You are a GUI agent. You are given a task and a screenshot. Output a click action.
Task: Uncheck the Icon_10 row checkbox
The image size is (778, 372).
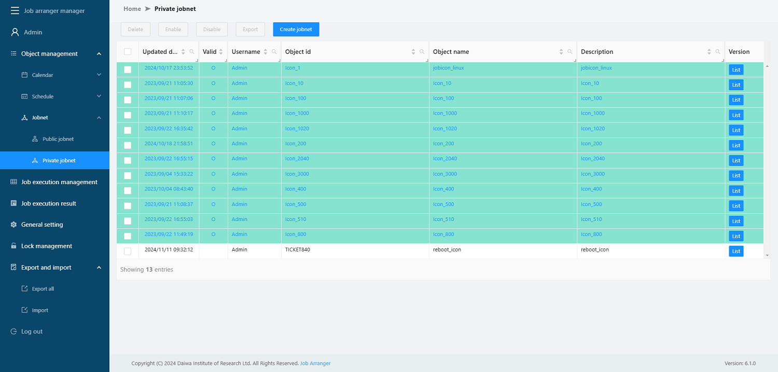pyautogui.click(x=128, y=85)
